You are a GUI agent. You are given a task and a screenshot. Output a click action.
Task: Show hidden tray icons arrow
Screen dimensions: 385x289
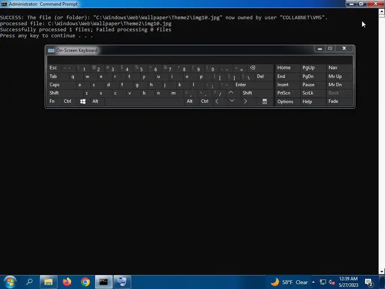coord(313,282)
